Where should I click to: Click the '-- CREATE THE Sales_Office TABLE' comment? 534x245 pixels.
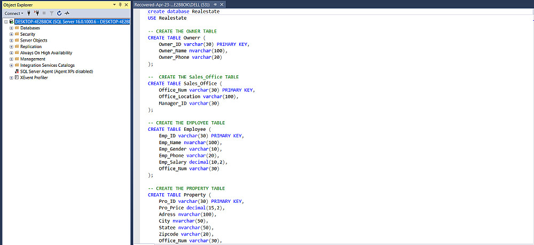(x=193, y=77)
